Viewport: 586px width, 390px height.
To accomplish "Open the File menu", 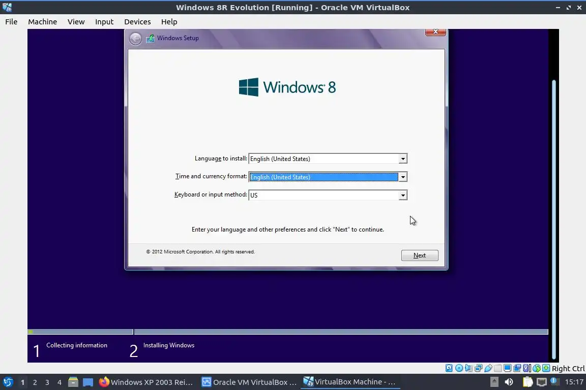I will click(11, 22).
